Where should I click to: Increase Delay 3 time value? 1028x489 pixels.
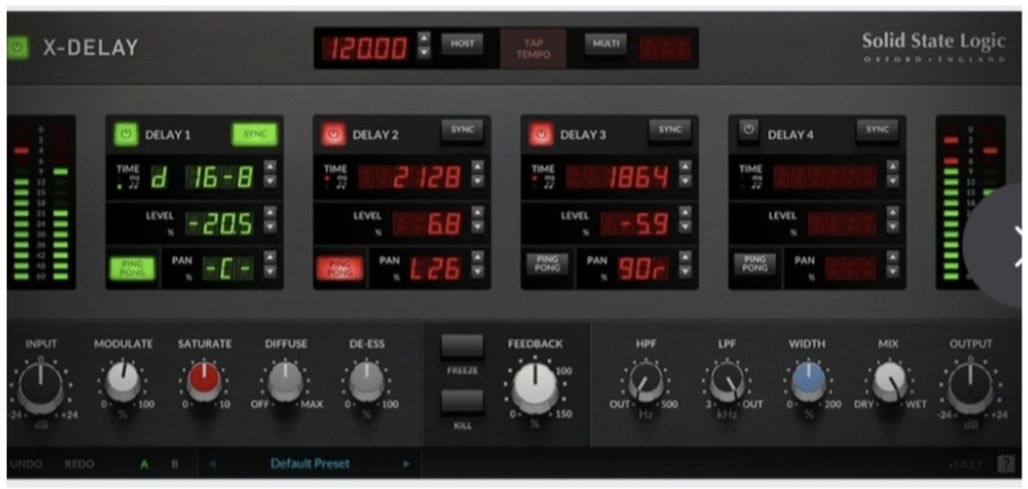point(685,166)
